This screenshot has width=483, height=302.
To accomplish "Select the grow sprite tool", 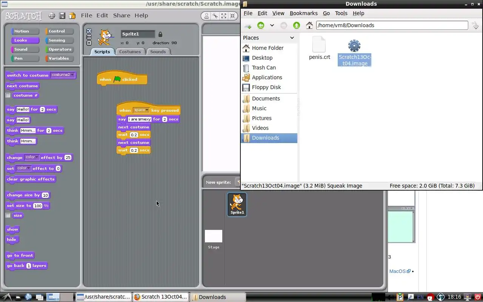I will tap(224, 16).
